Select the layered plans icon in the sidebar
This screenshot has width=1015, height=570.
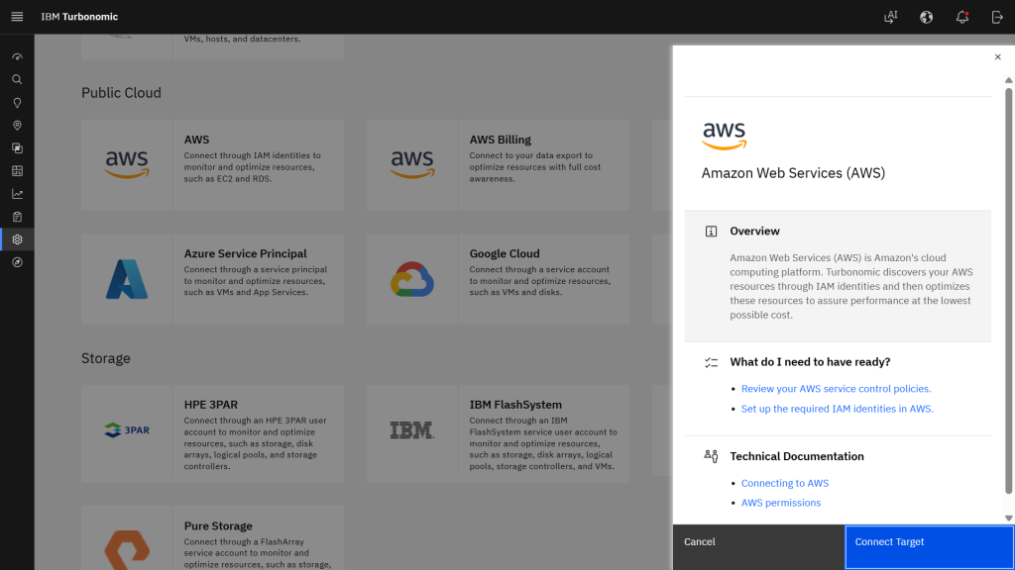pyautogui.click(x=16, y=147)
